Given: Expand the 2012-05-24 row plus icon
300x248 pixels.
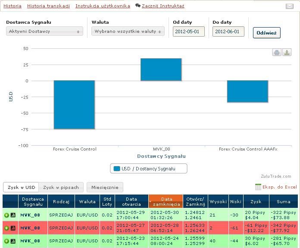Looking at the screenshot, I should 7,241.
